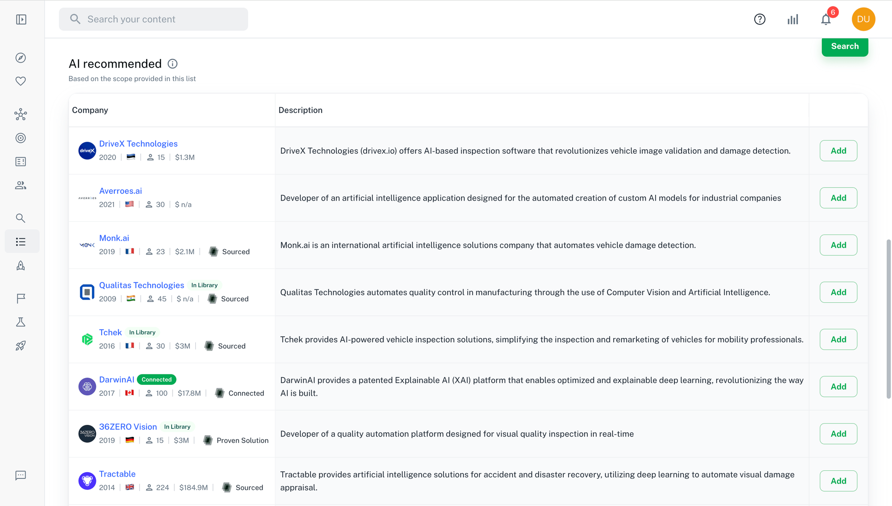Open the contacts card section
This screenshot has height=506, width=892.
[21, 161]
